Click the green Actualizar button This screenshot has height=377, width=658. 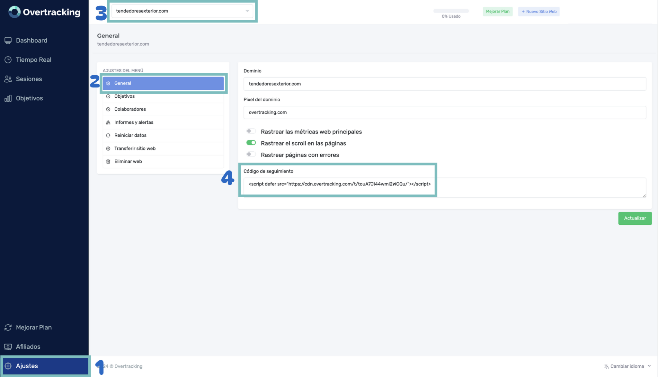click(x=635, y=218)
